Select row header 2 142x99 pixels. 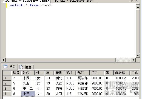tap(7, 83)
